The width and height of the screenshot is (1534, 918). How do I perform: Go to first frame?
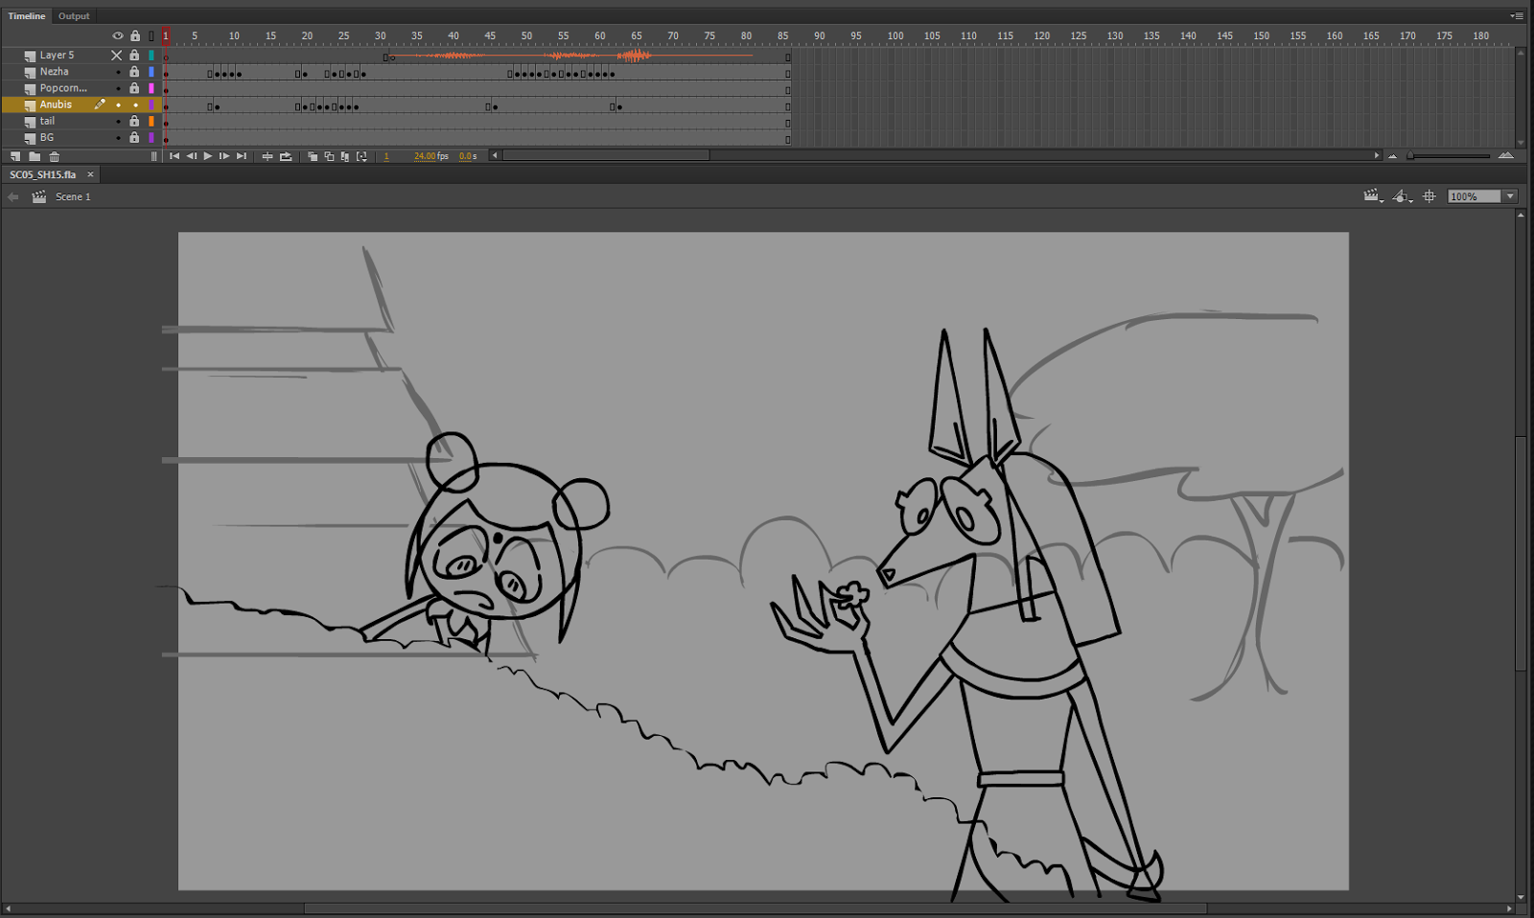(x=174, y=156)
